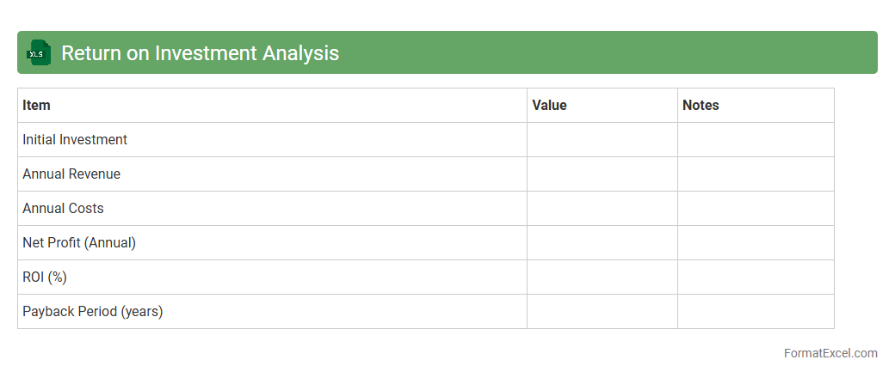895x378 pixels.
Task: Click the ROI (%) row label
Action: (x=45, y=277)
